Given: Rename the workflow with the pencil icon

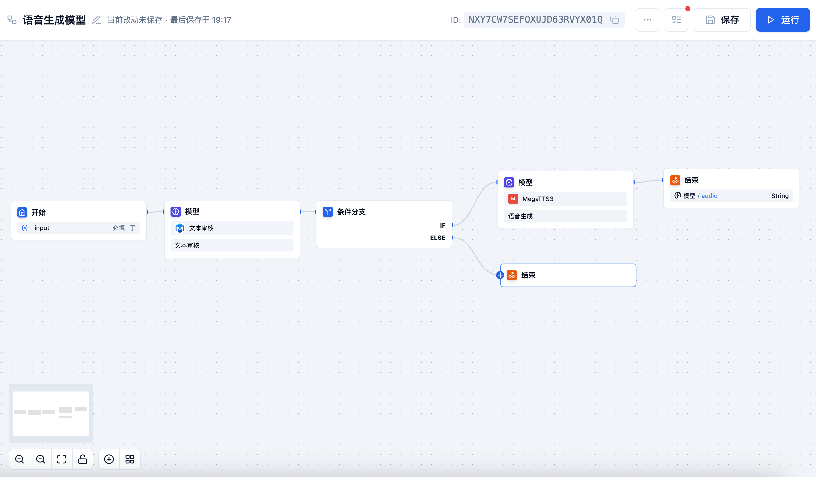Looking at the screenshot, I should pyautogui.click(x=96, y=19).
